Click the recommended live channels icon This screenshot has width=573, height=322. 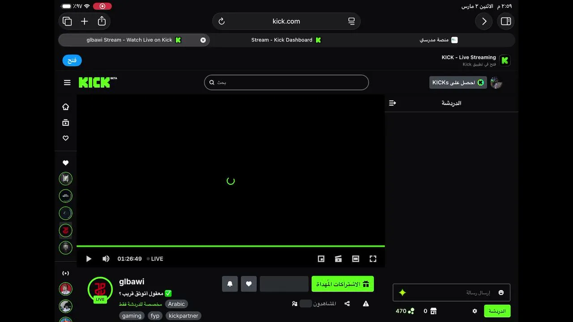click(x=66, y=273)
